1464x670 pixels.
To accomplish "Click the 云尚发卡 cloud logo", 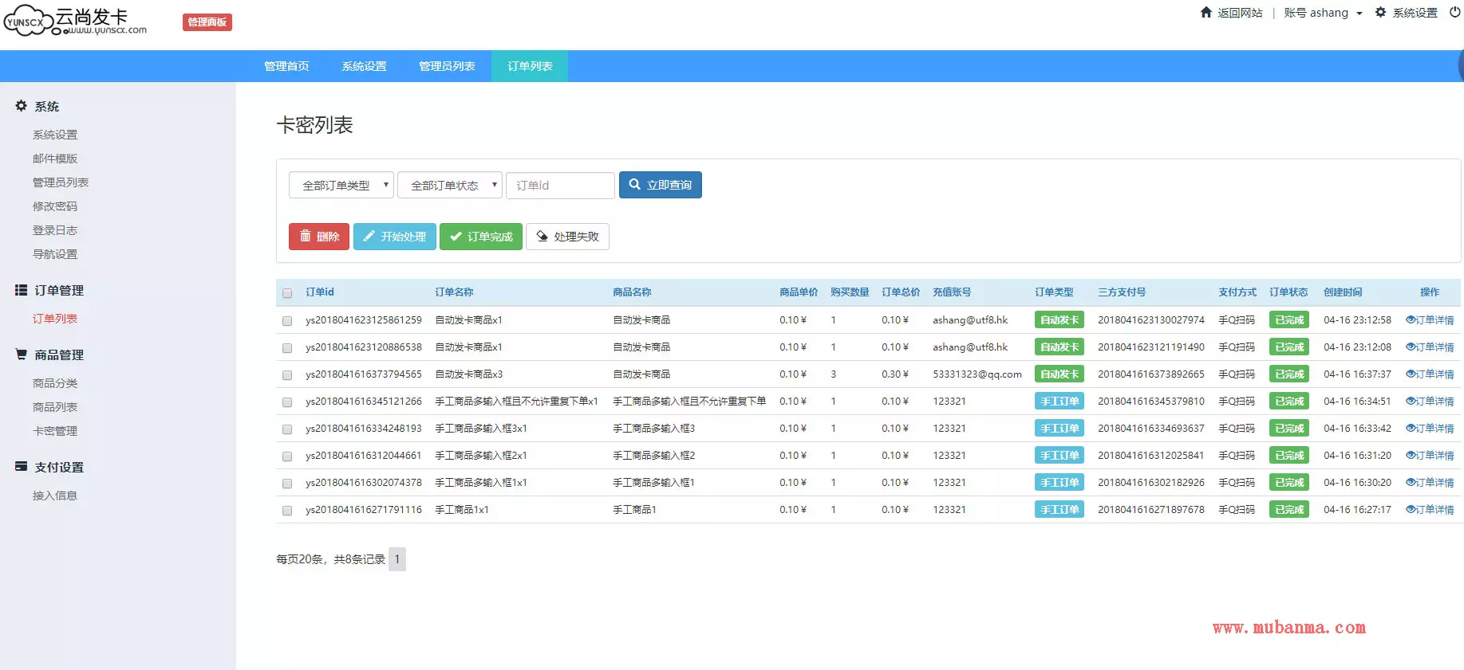I will pos(28,21).
